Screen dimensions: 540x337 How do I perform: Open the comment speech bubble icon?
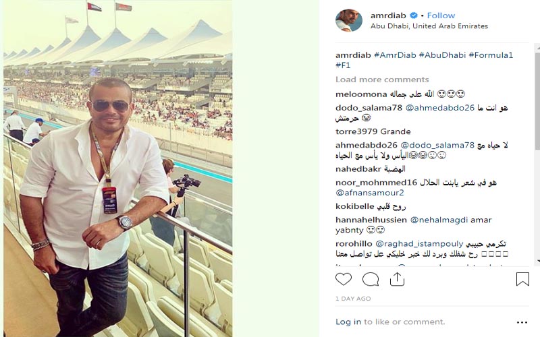[x=371, y=279]
